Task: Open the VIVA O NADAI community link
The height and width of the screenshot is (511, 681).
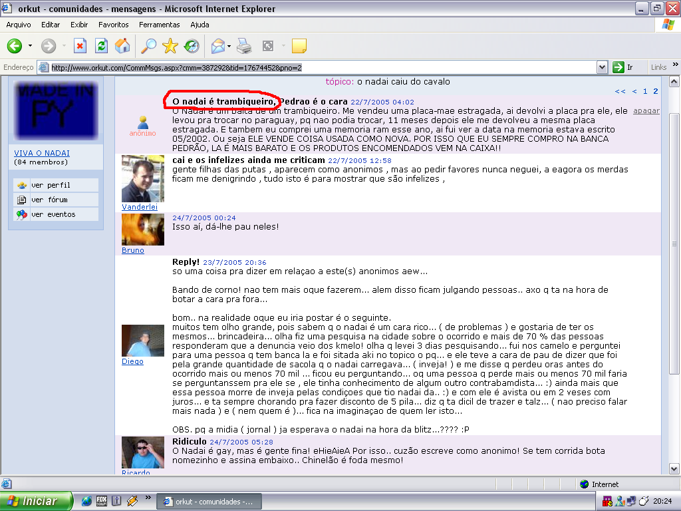Action: [42, 153]
